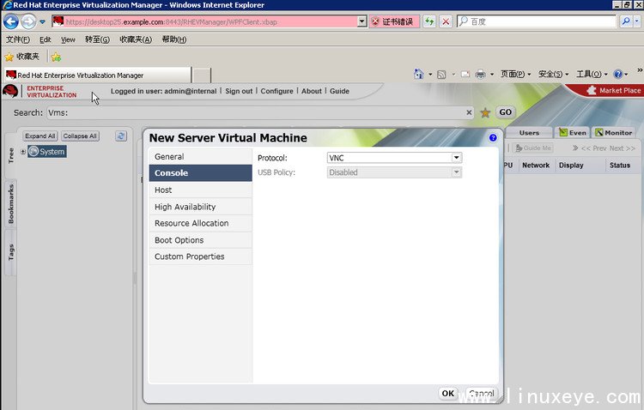Click the Stop loading X icon
The height and width of the screenshot is (410, 644).
pos(446,21)
